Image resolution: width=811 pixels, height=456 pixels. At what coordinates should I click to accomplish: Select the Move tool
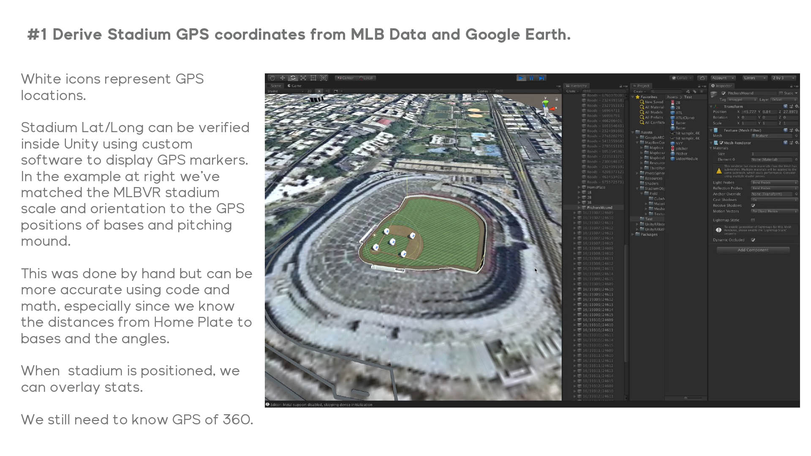(283, 78)
